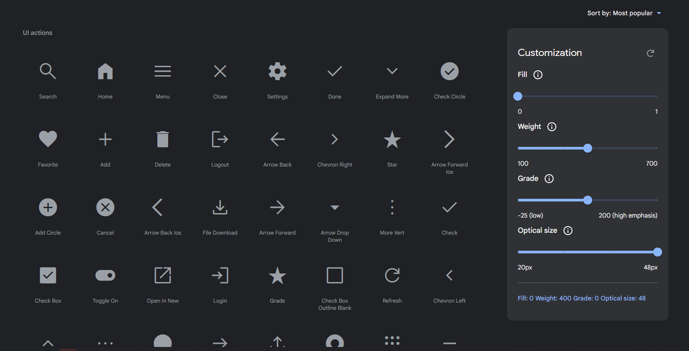Screen dimensions: 689x351
Task: Select the Cancel icon
Action: click(x=105, y=207)
